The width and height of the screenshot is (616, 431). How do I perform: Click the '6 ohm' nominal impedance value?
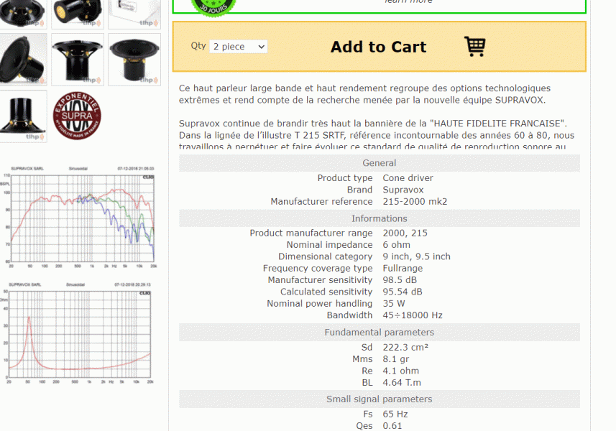click(396, 244)
